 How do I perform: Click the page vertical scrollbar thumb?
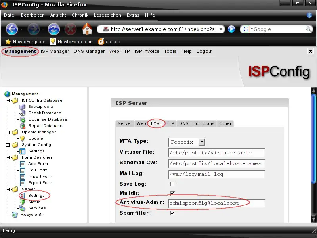pyautogui.click(x=313, y=138)
